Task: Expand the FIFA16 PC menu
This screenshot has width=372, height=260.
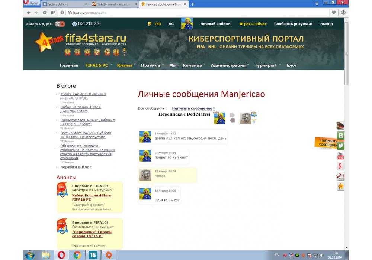Action: click(x=98, y=65)
